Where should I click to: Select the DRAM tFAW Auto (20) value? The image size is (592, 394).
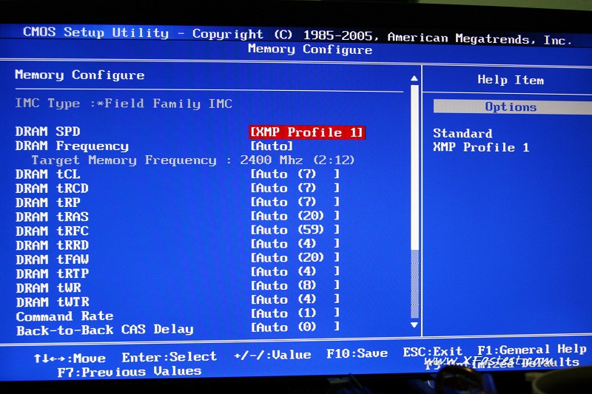coord(295,257)
